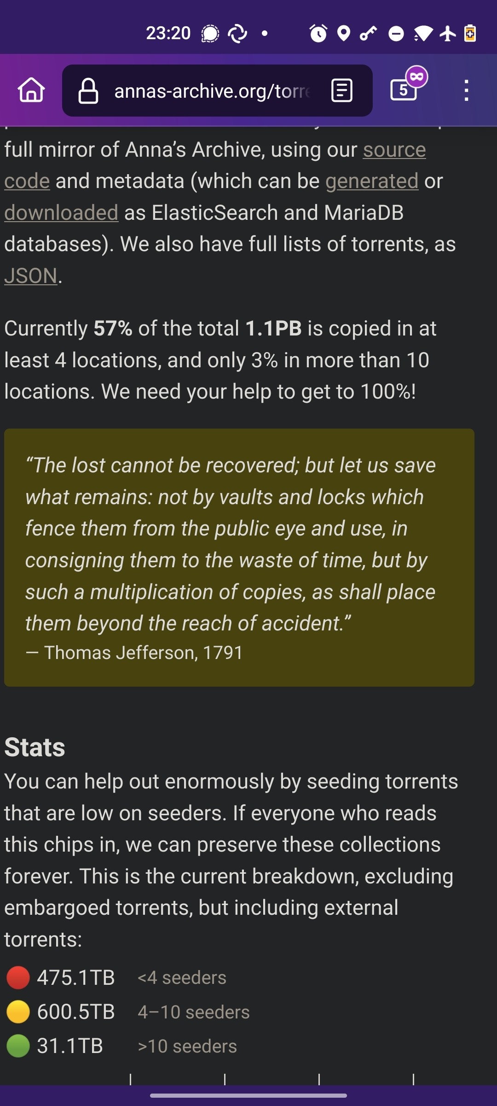Tap the bottom navigation gesture bar
Image resolution: width=497 pixels, height=1106 pixels.
(x=248, y=1095)
